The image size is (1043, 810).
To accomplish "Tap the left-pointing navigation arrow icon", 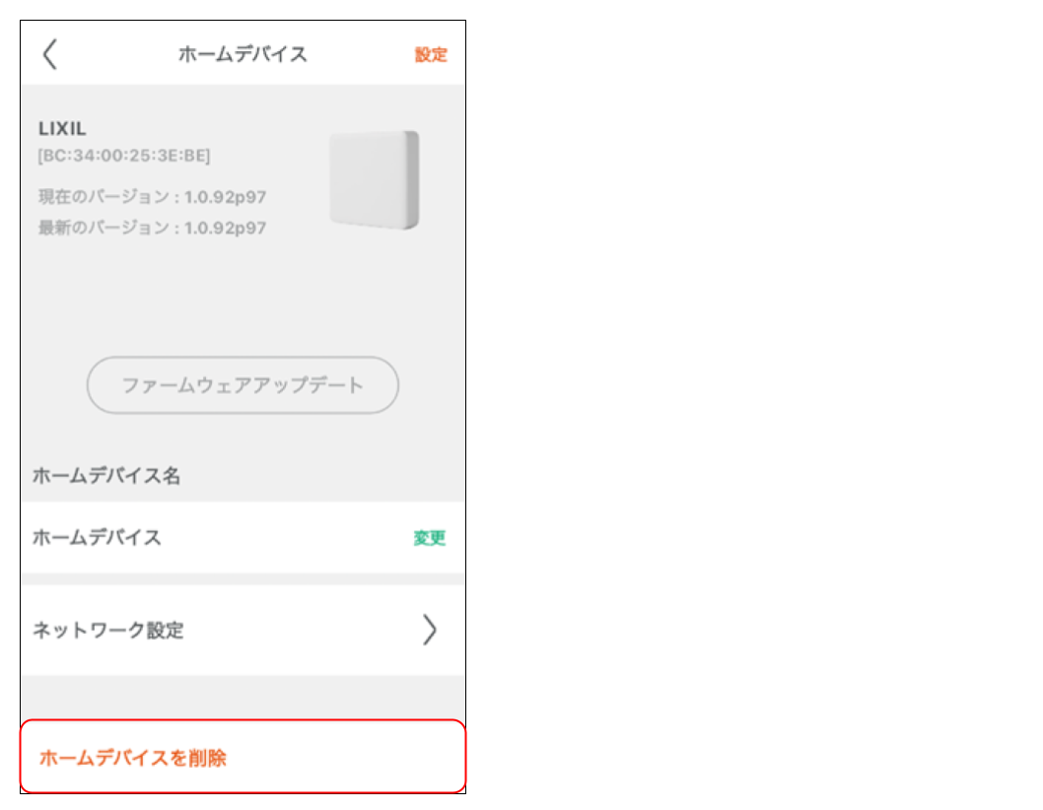I will tap(49, 54).
